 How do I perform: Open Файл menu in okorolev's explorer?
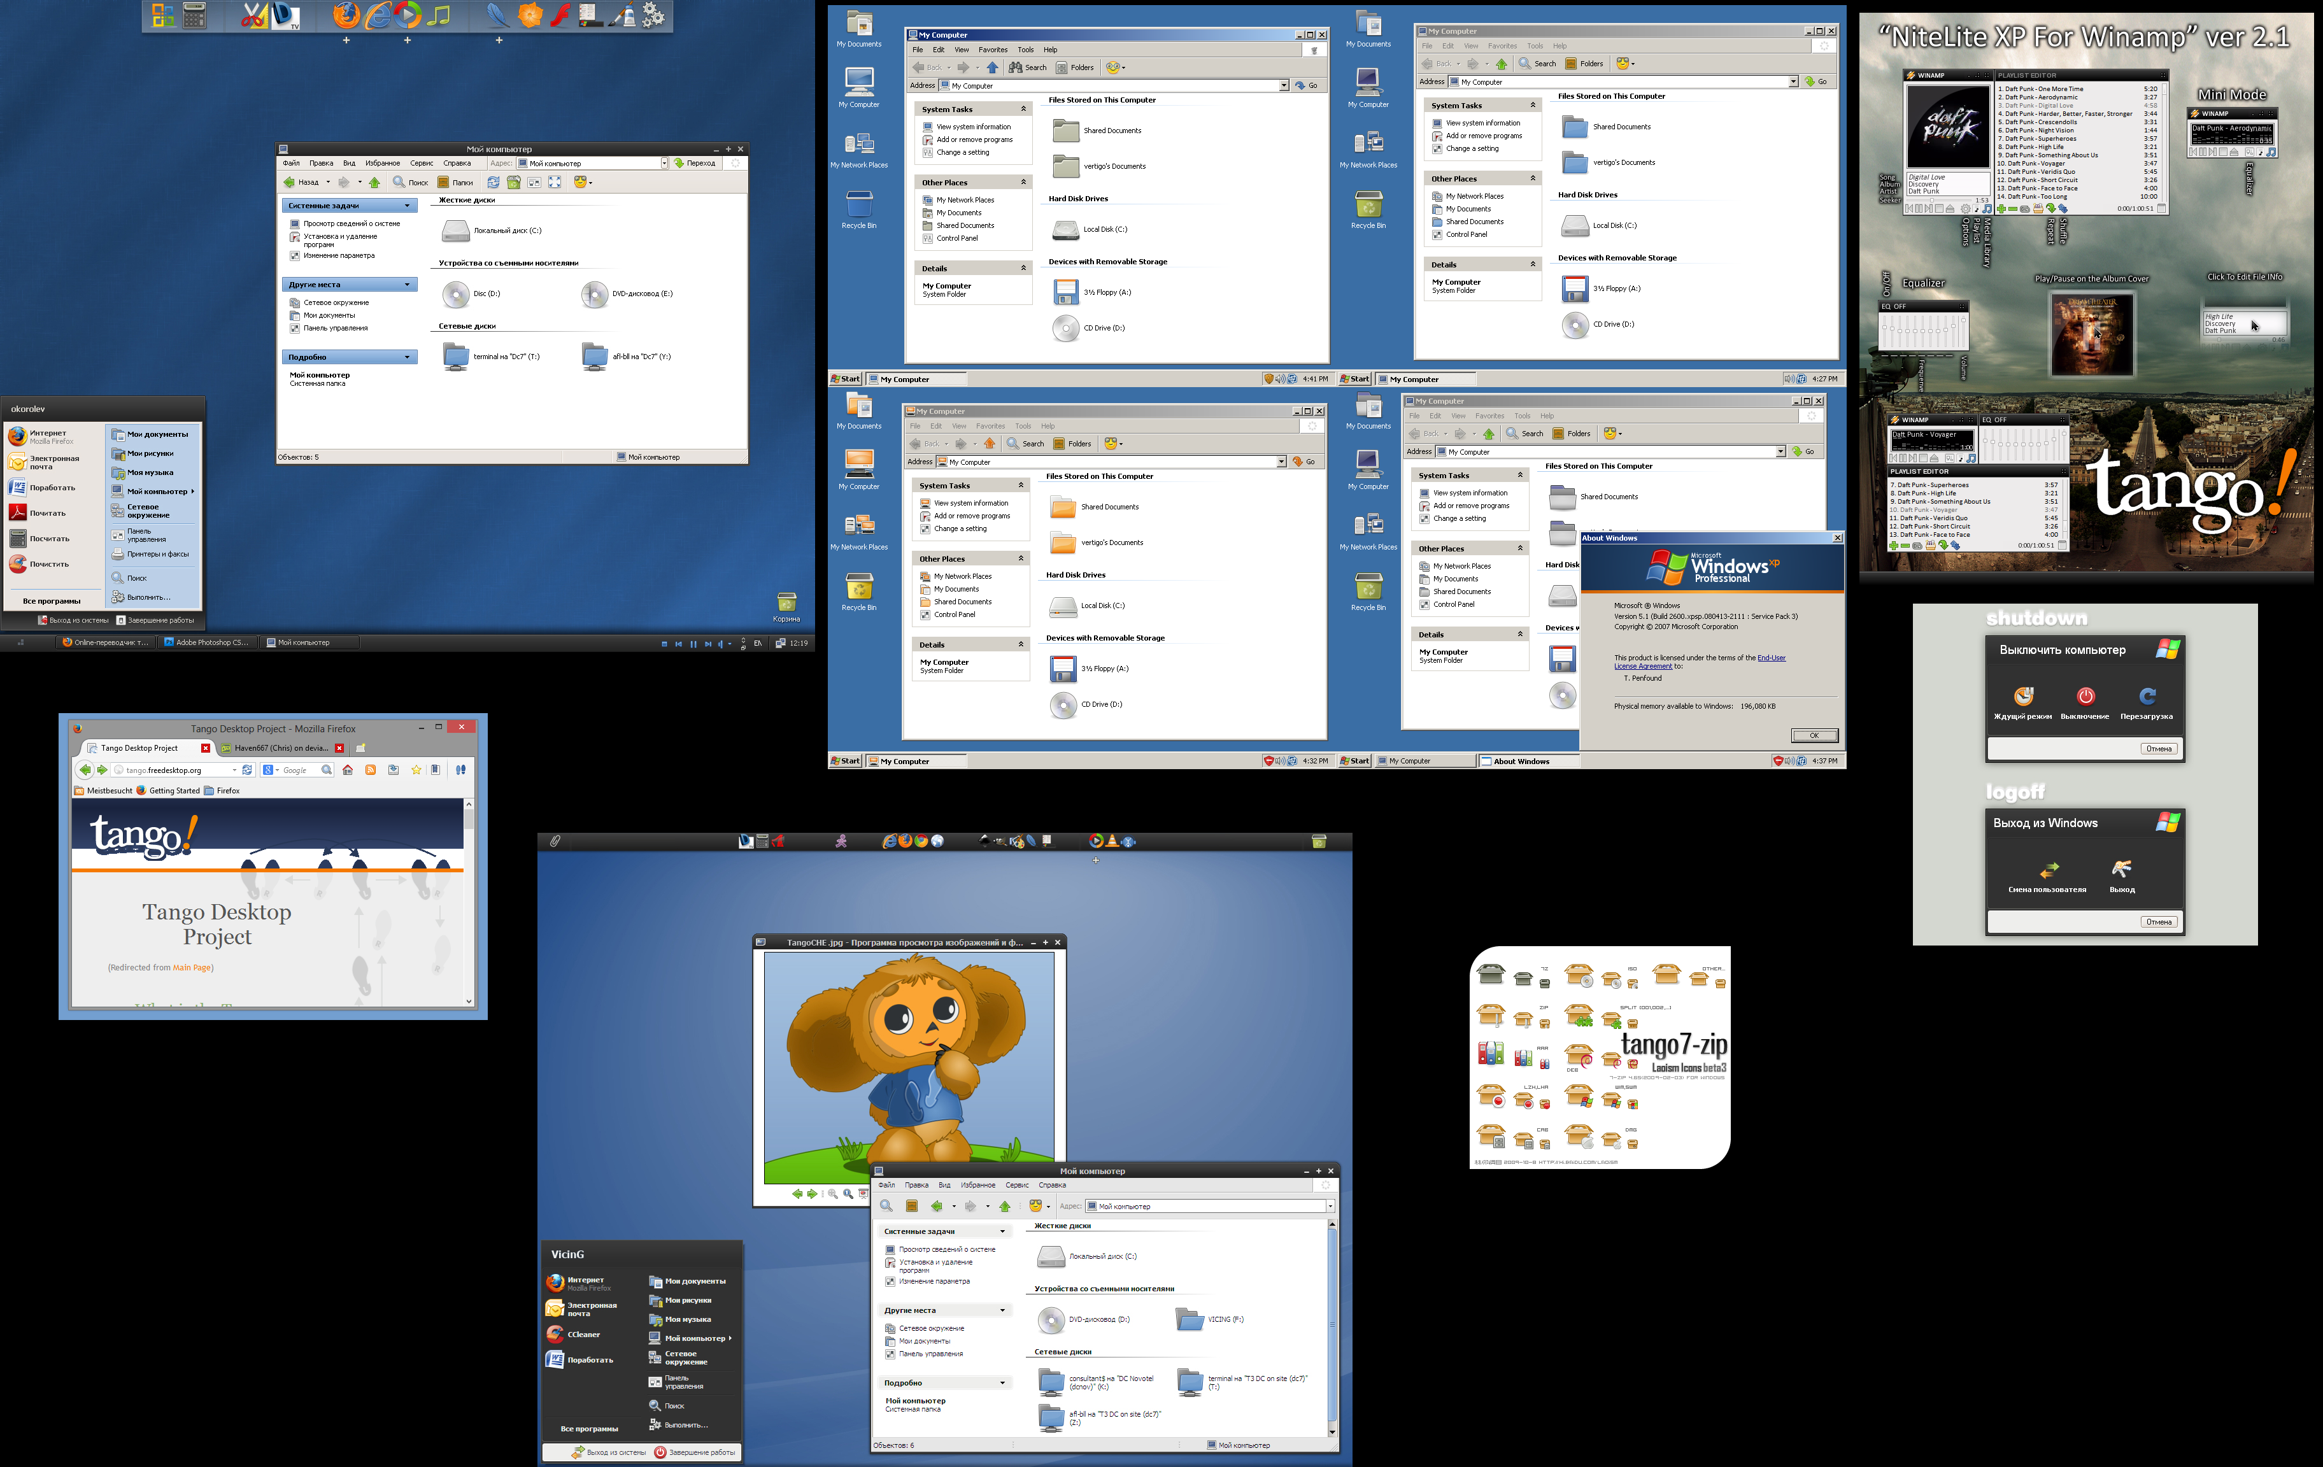(292, 163)
